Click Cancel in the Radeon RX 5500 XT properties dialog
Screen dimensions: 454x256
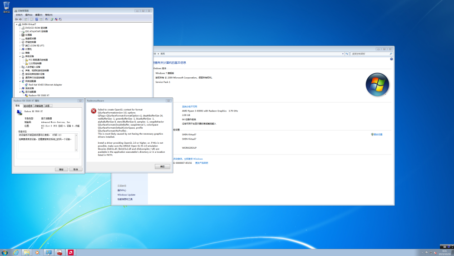tap(75, 169)
